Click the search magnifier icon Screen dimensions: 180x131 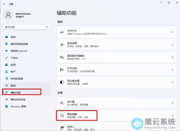click(x=47, y=27)
